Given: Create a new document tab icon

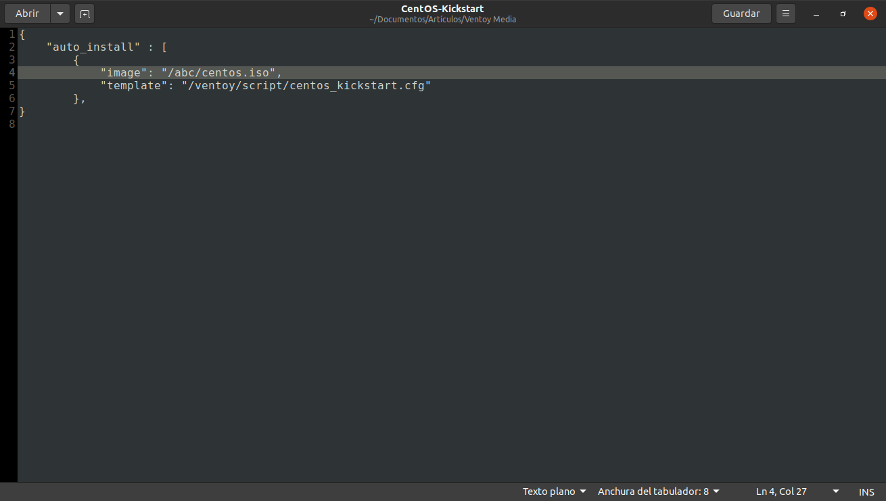Looking at the screenshot, I should 85,14.
